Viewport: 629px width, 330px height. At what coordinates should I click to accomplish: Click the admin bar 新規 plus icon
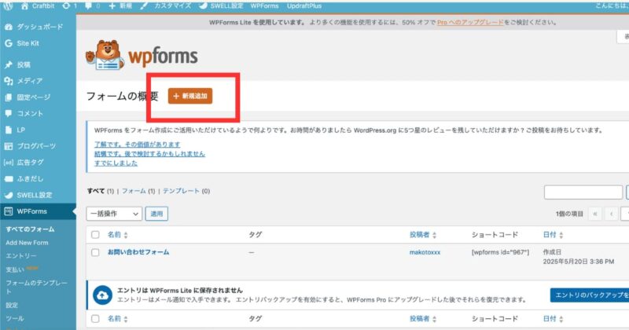click(x=112, y=6)
